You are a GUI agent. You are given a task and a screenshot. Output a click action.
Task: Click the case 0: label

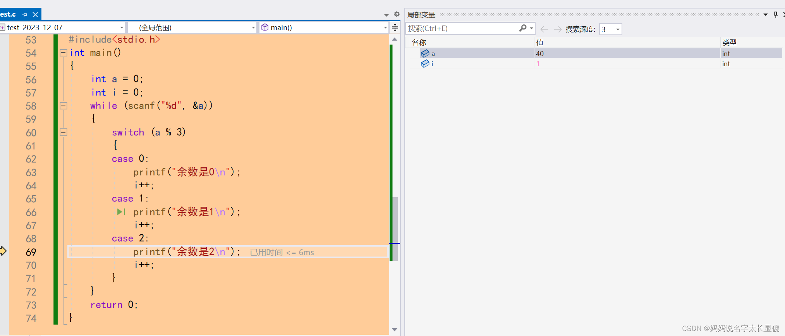[130, 159]
